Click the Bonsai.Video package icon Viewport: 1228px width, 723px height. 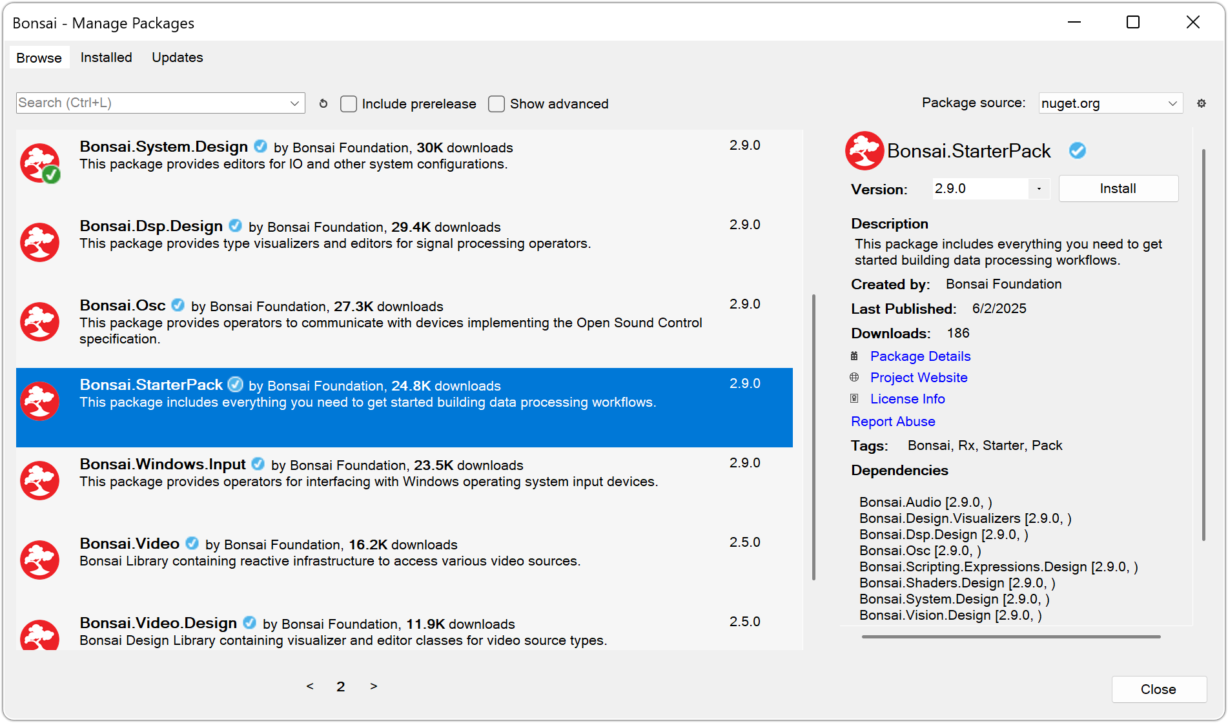click(x=40, y=560)
